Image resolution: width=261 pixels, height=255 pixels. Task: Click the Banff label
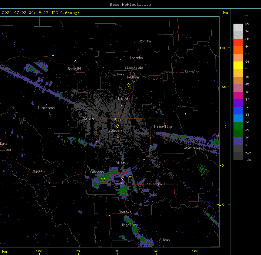[38, 172]
